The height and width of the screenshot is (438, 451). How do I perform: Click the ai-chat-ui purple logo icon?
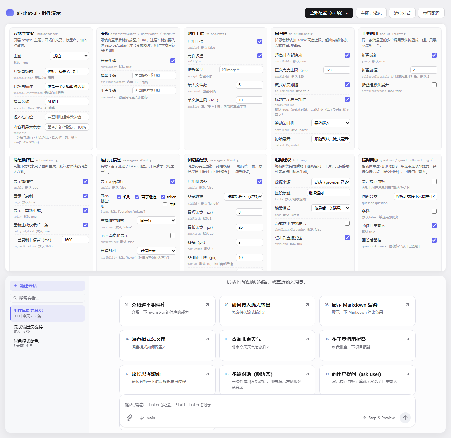coord(10,13)
